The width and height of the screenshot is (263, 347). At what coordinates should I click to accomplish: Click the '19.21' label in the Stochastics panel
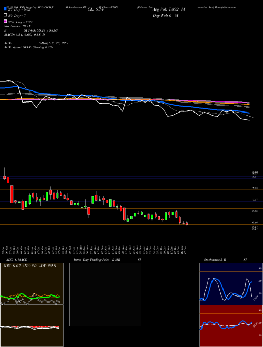255,298
